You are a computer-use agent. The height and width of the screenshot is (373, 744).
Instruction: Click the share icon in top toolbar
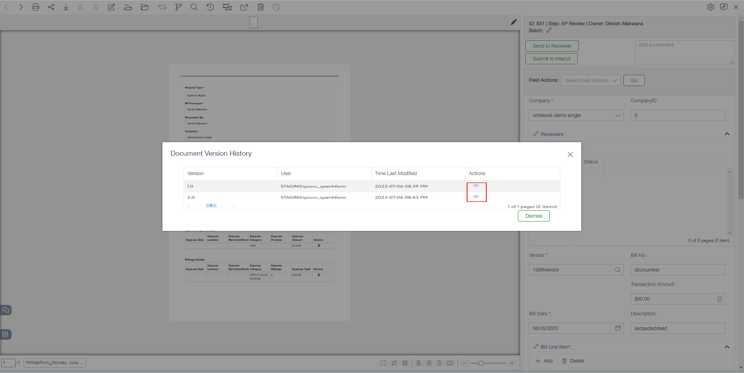[x=51, y=7]
